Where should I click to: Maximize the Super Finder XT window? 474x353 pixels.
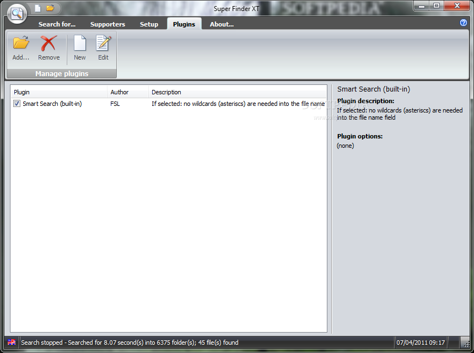tap(437, 6)
